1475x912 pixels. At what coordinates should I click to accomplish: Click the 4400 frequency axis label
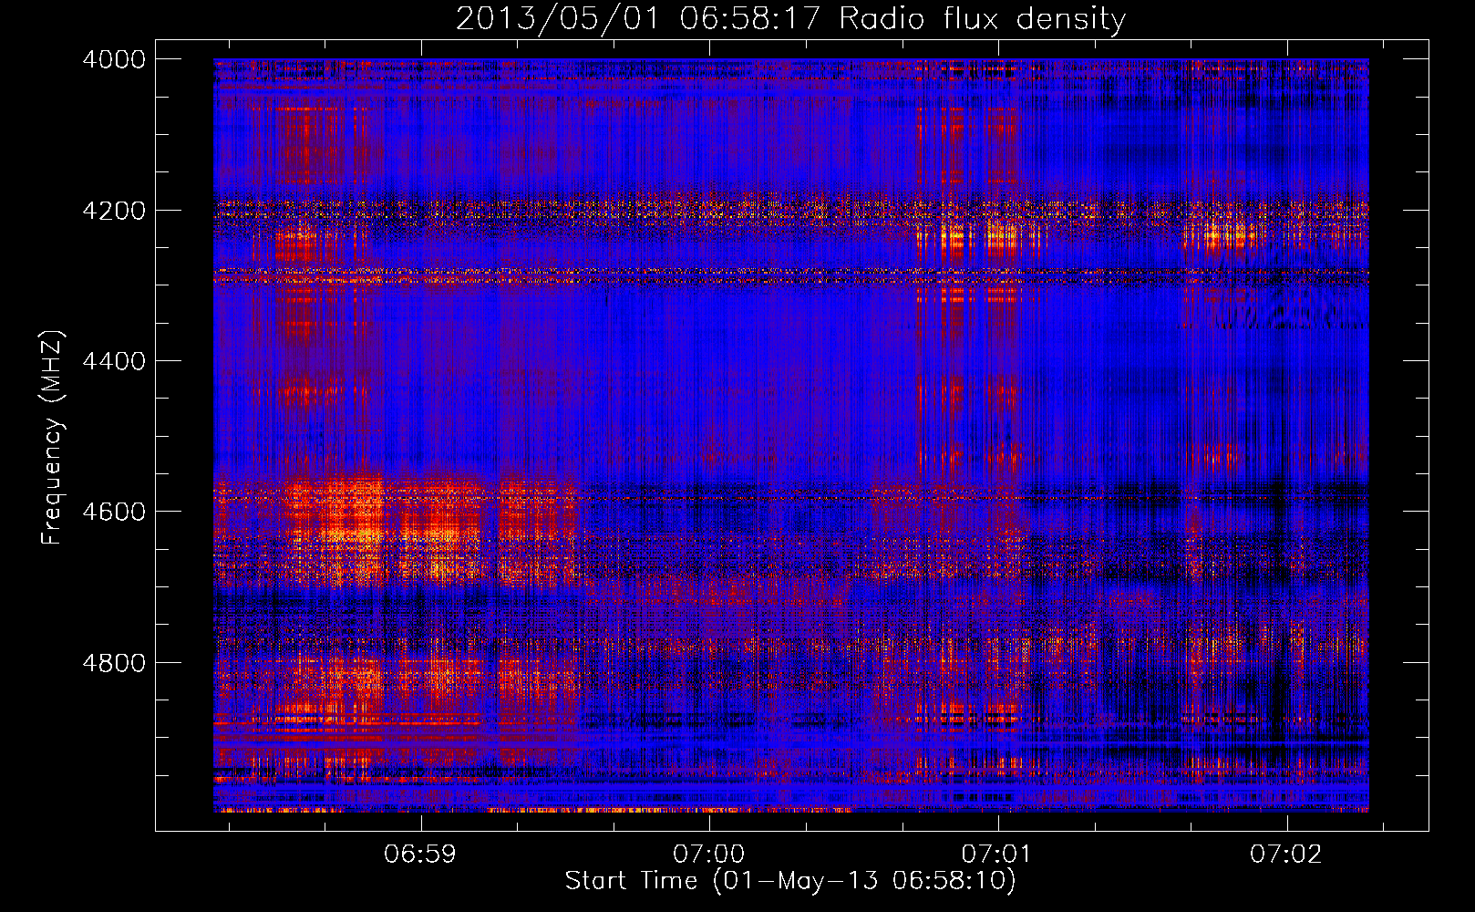tap(113, 361)
